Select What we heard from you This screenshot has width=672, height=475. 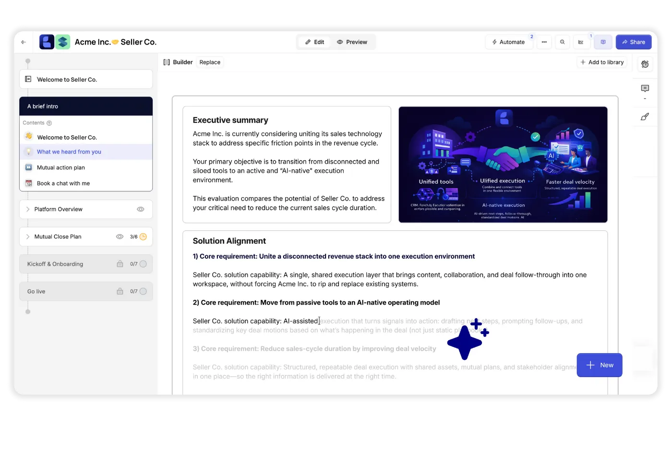click(86, 152)
